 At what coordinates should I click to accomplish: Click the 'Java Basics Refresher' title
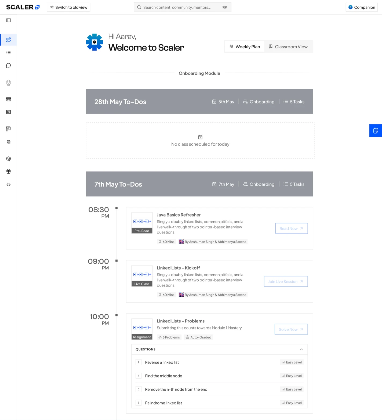click(179, 215)
